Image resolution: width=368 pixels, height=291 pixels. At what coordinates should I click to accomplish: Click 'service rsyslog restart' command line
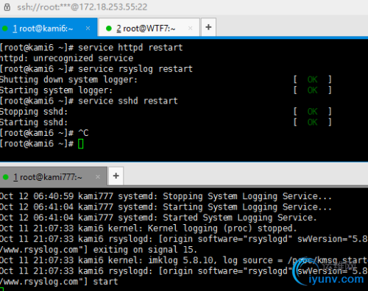[96, 69]
